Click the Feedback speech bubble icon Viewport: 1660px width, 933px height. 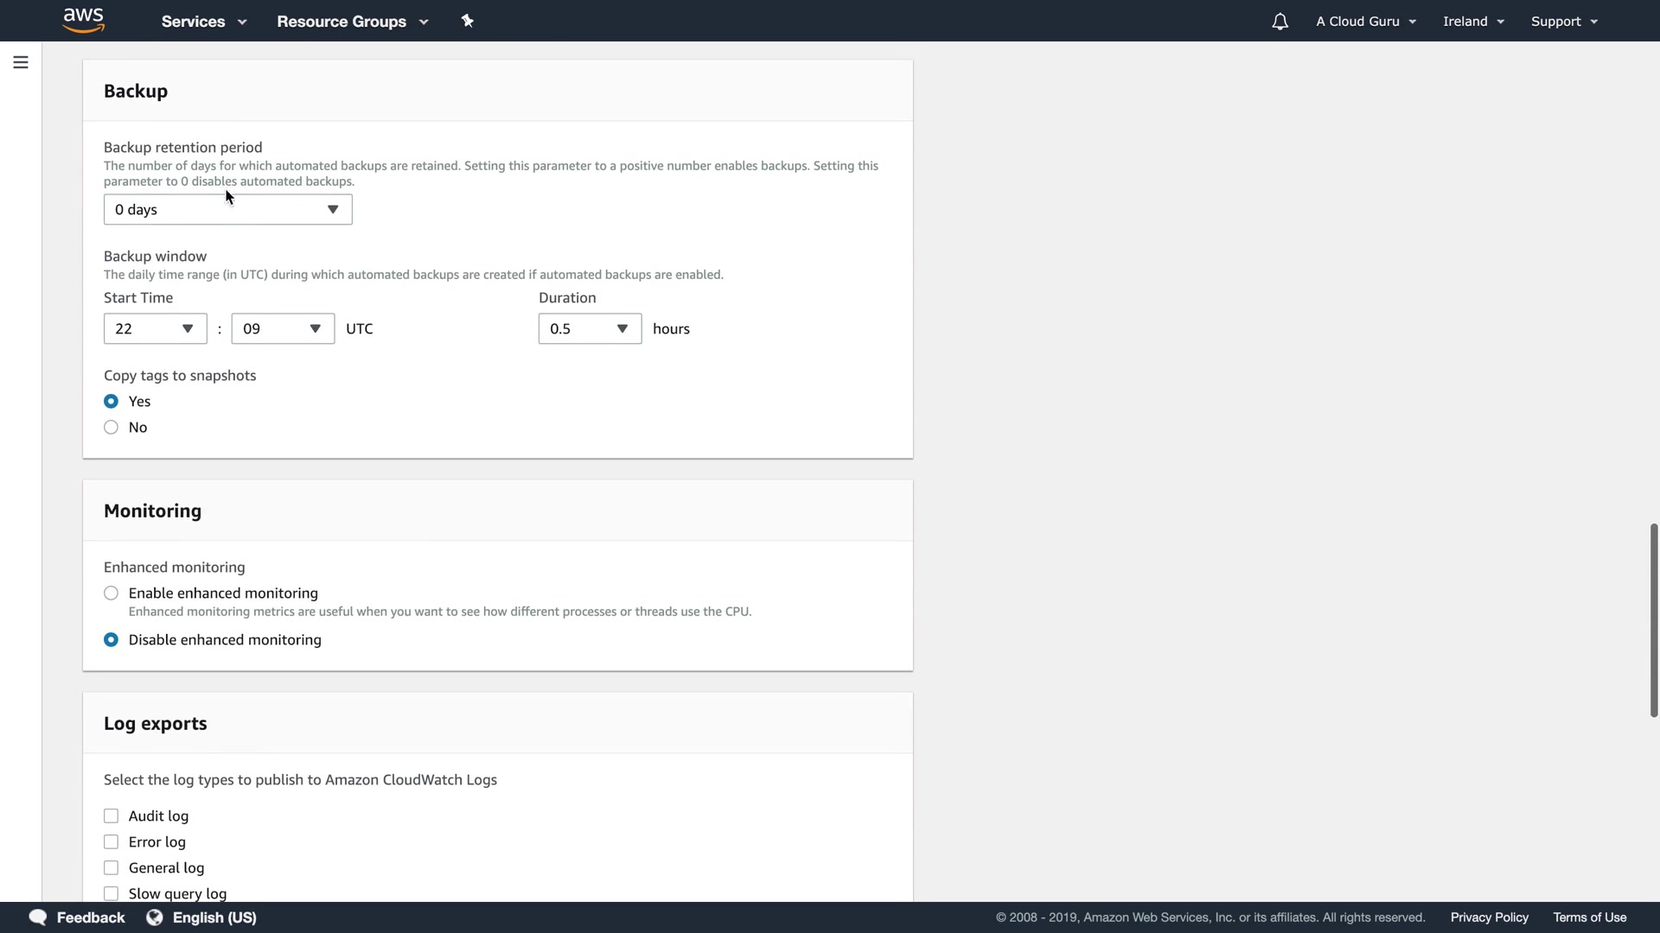[38, 917]
